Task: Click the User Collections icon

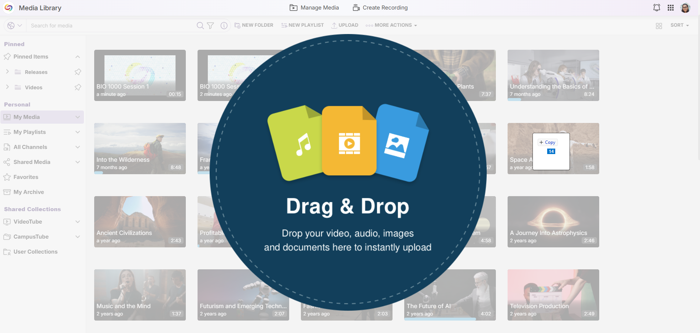Action: click(7, 252)
